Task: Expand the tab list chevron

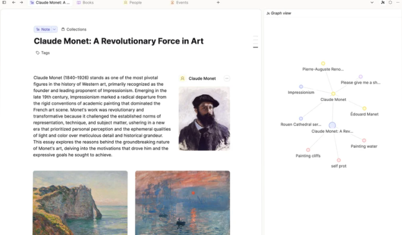Action: point(372,2)
